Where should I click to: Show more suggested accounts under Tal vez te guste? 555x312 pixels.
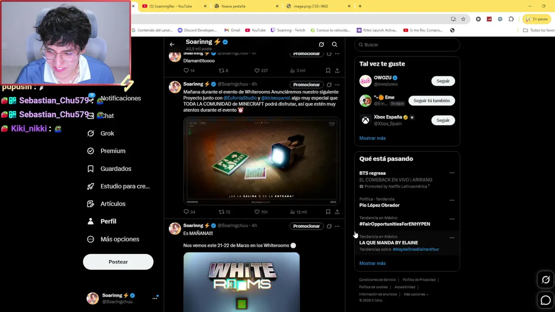click(372, 138)
